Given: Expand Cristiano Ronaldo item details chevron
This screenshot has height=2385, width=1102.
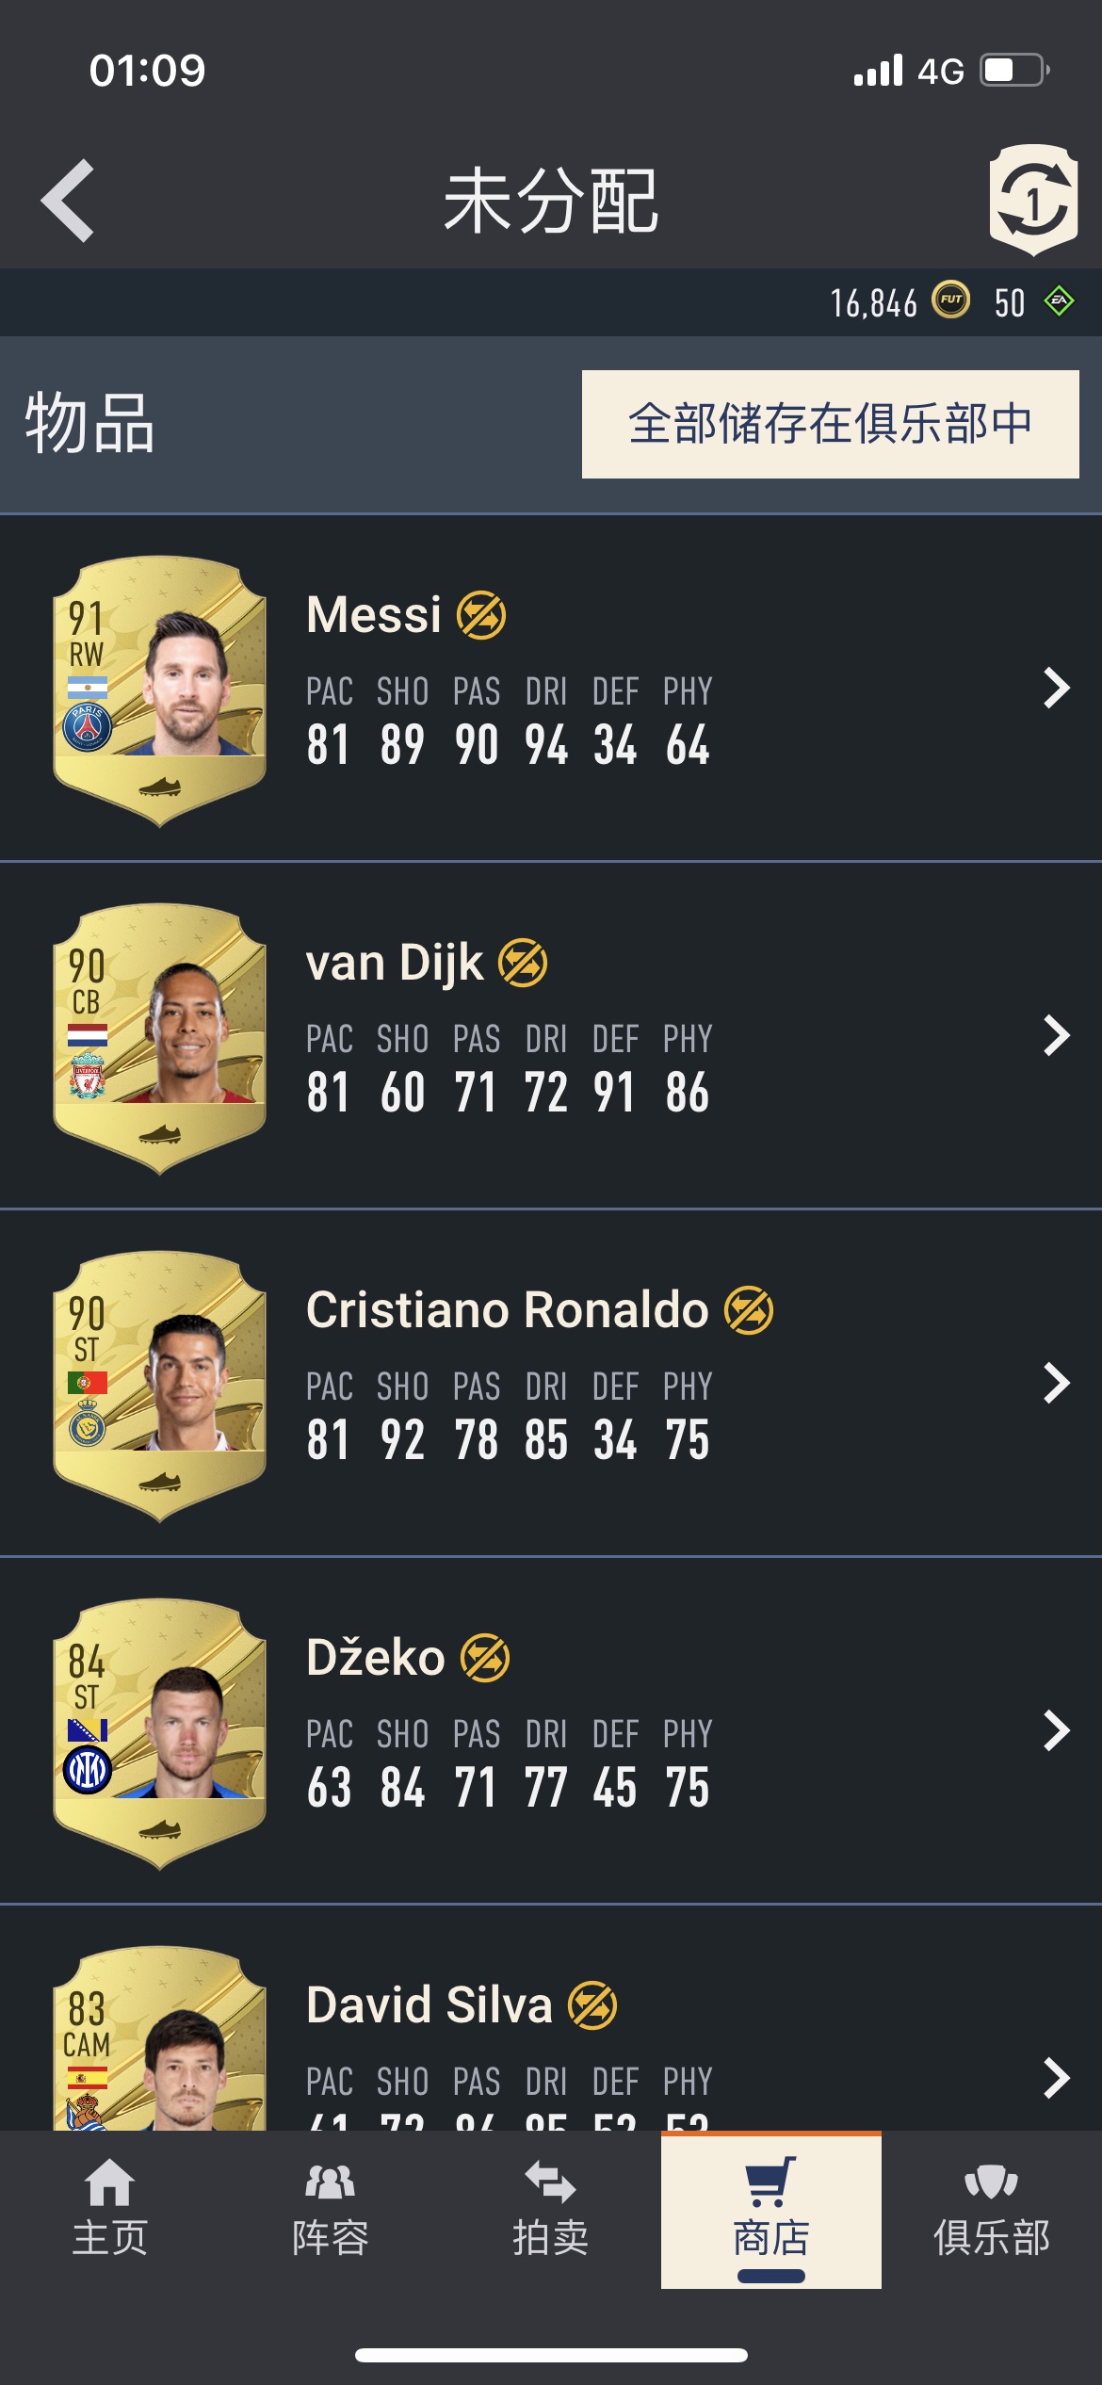Looking at the screenshot, I should (1057, 1383).
